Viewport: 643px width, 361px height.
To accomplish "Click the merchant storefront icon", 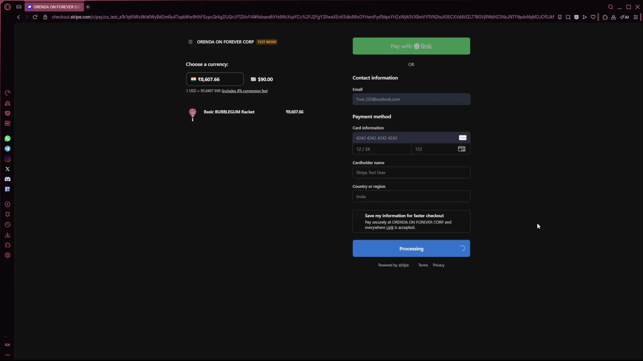I will tap(191, 42).
